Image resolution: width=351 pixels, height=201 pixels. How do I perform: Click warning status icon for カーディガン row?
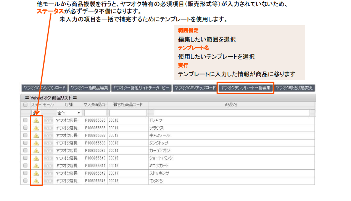[x=36, y=151]
